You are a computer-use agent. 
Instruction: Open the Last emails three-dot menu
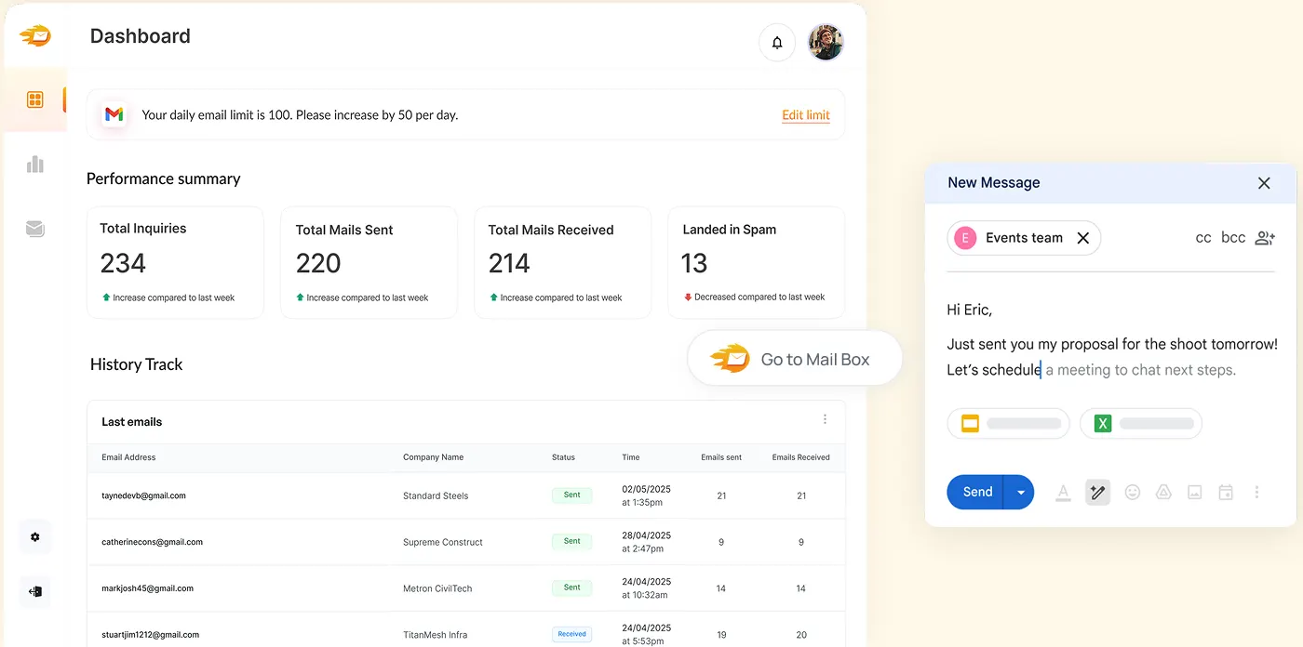[825, 419]
